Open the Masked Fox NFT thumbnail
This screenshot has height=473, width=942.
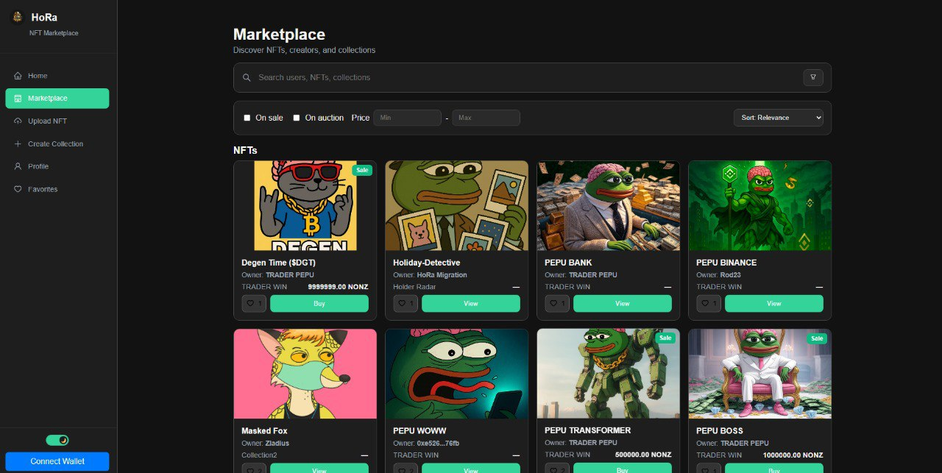305,374
